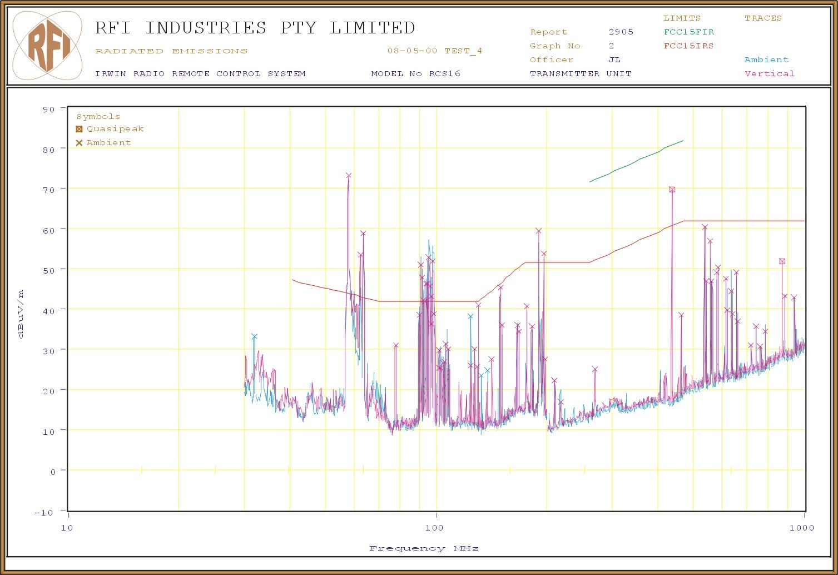The image size is (838, 575).
Task: Select the "-10" tick label on the dBuV/m axis
Action: coord(44,513)
